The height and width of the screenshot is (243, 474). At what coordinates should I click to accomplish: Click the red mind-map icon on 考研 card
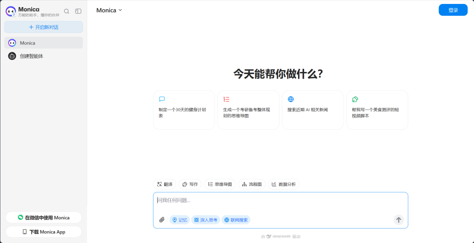[x=226, y=99]
